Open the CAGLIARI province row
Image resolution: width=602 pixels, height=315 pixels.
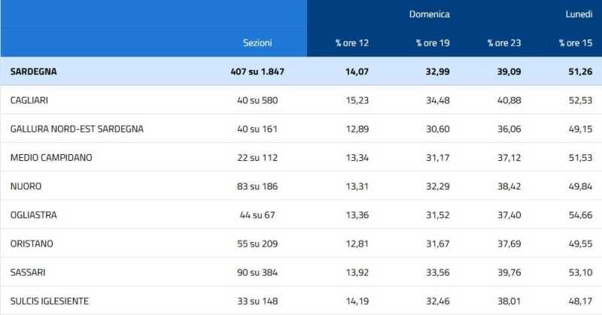(x=30, y=100)
